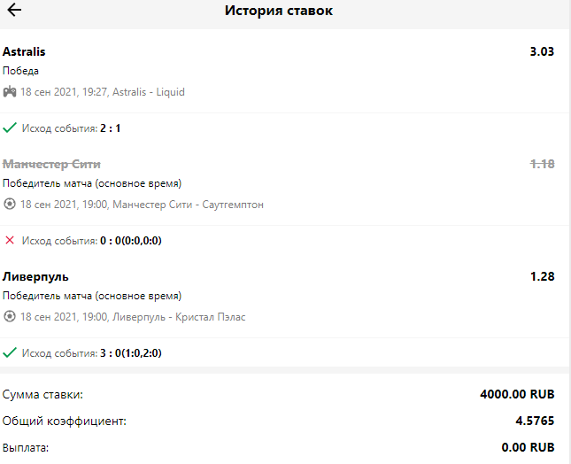Click the football icon for Ливерпуль match
Image resolution: width=571 pixels, height=464 pixels.
[x=10, y=317]
